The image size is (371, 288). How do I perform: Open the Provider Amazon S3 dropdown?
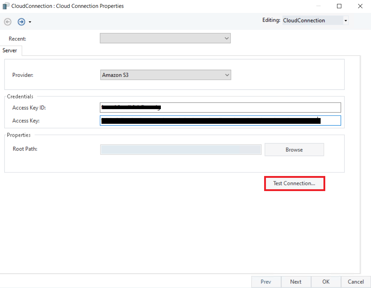(x=165, y=75)
